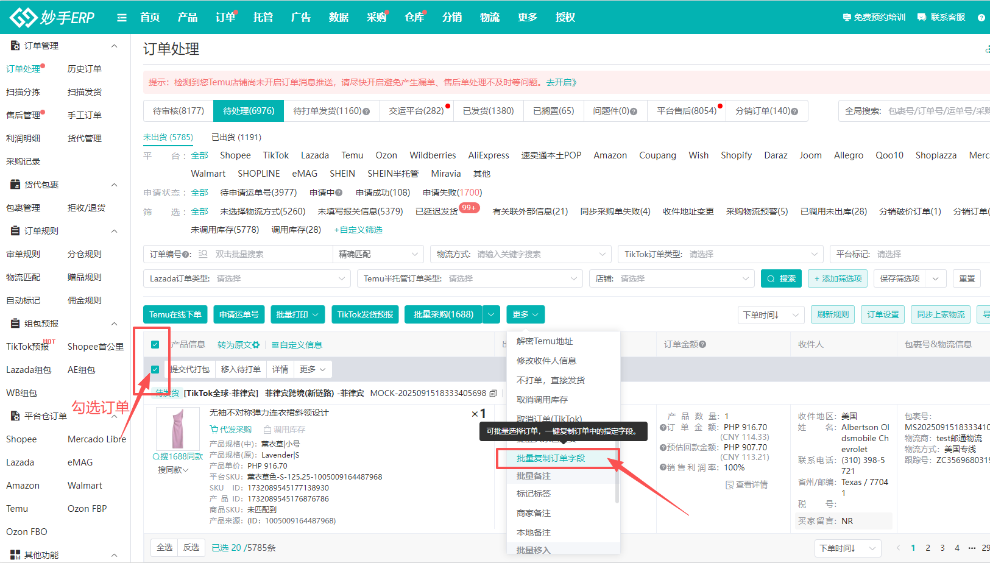Click the dress product thumbnail

(x=177, y=428)
